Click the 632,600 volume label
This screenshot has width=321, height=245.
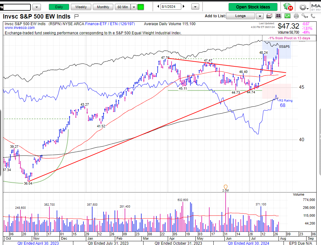[x=183, y=200]
